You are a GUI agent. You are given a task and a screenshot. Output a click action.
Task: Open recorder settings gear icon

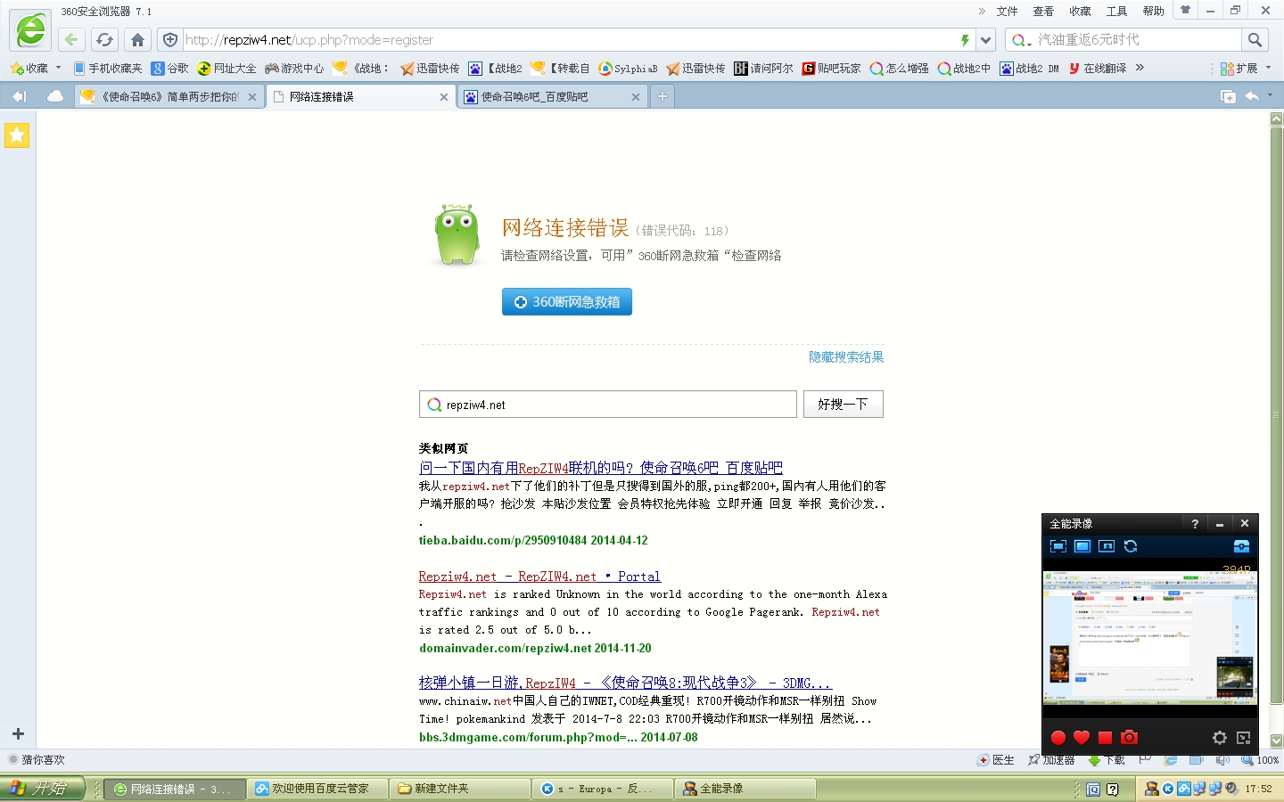point(1219,737)
